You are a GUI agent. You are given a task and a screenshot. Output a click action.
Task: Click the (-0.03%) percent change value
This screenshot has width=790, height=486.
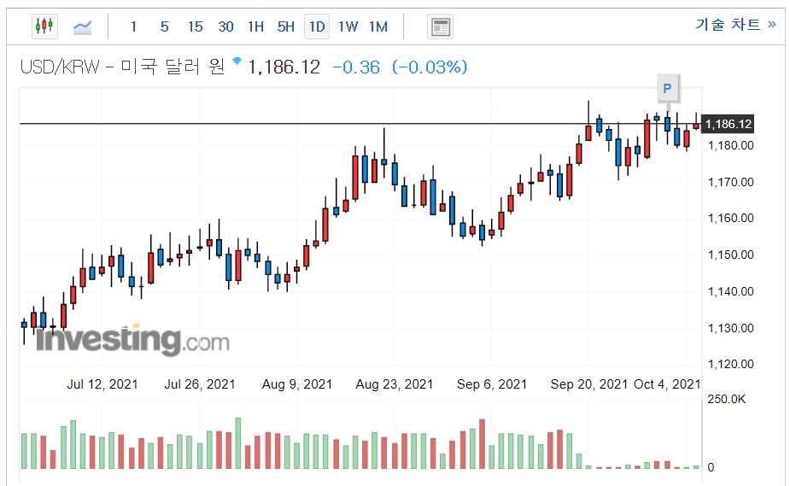coord(430,67)
